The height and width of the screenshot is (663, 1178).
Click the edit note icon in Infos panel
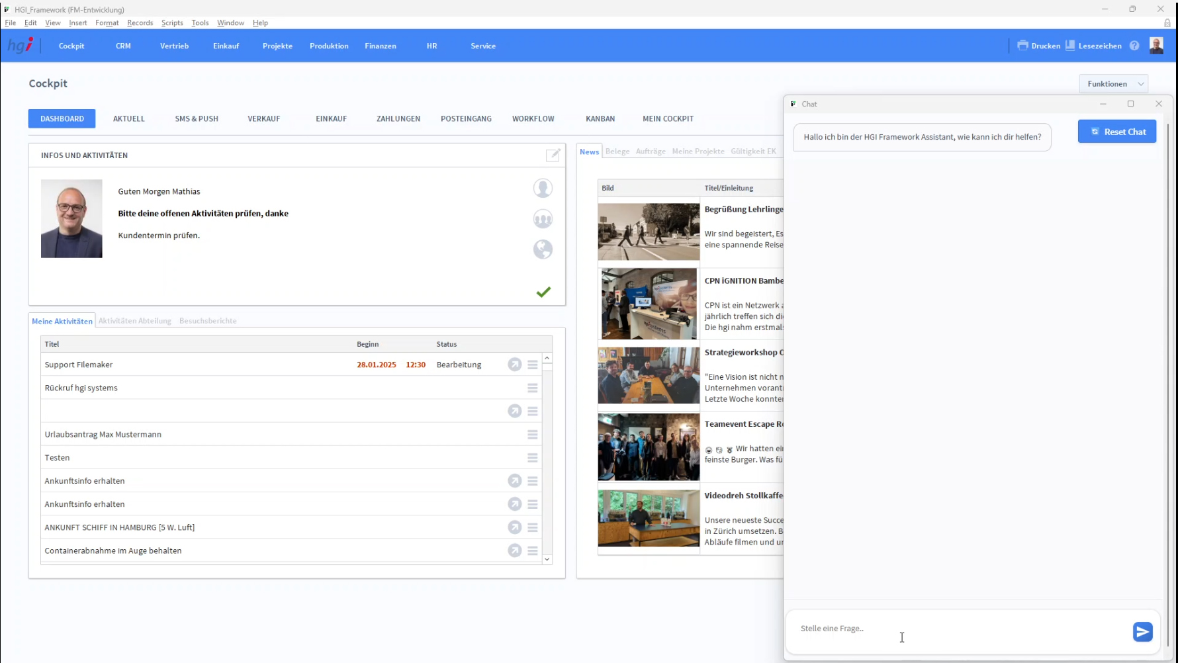[553, 155]
